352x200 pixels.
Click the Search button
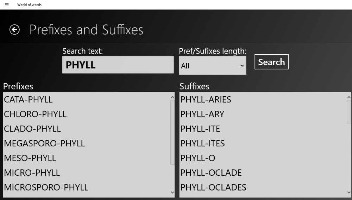271,62
